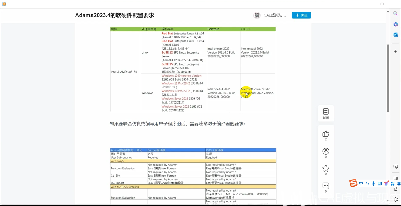
Task: Toggle Sogou Chinese/English input mode
Action: point(361,183)
